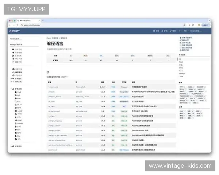The height and width of the screenshot is (175, 219).
Task: Open the TYPE category icon in sidebar
Action: point(16,114)
